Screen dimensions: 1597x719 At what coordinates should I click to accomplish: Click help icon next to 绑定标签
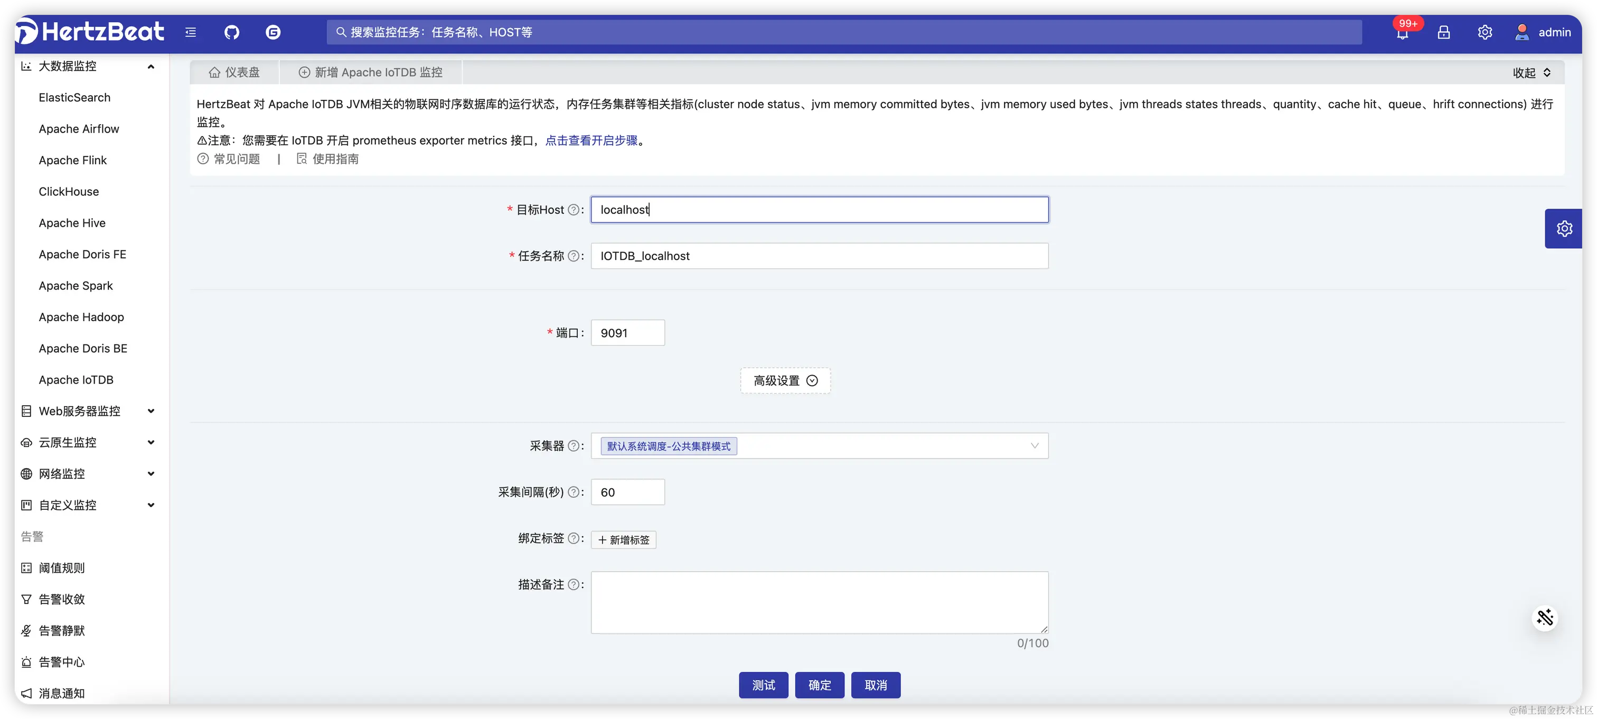574,538
